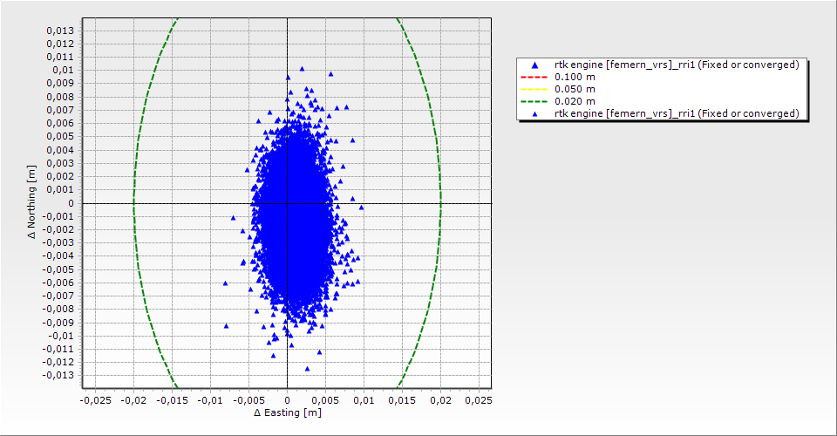
Task: Click the last rtk engine legend entry text
Action: click(x=677, y=114)
